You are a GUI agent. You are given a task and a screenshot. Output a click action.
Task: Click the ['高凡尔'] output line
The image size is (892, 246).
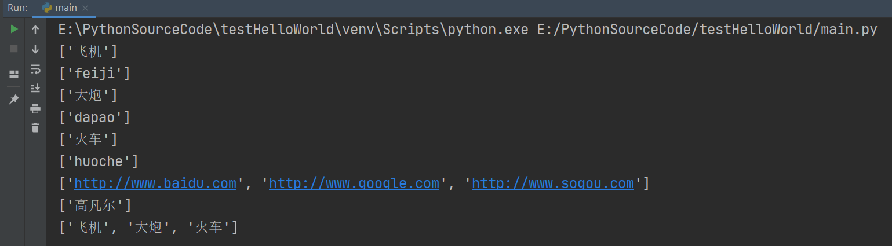click(x=95, y=205)
